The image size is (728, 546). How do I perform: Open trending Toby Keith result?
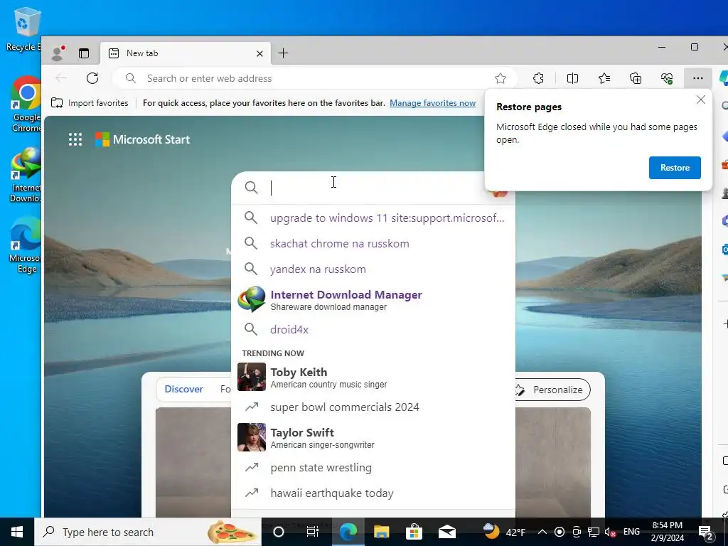pos(373,377)
